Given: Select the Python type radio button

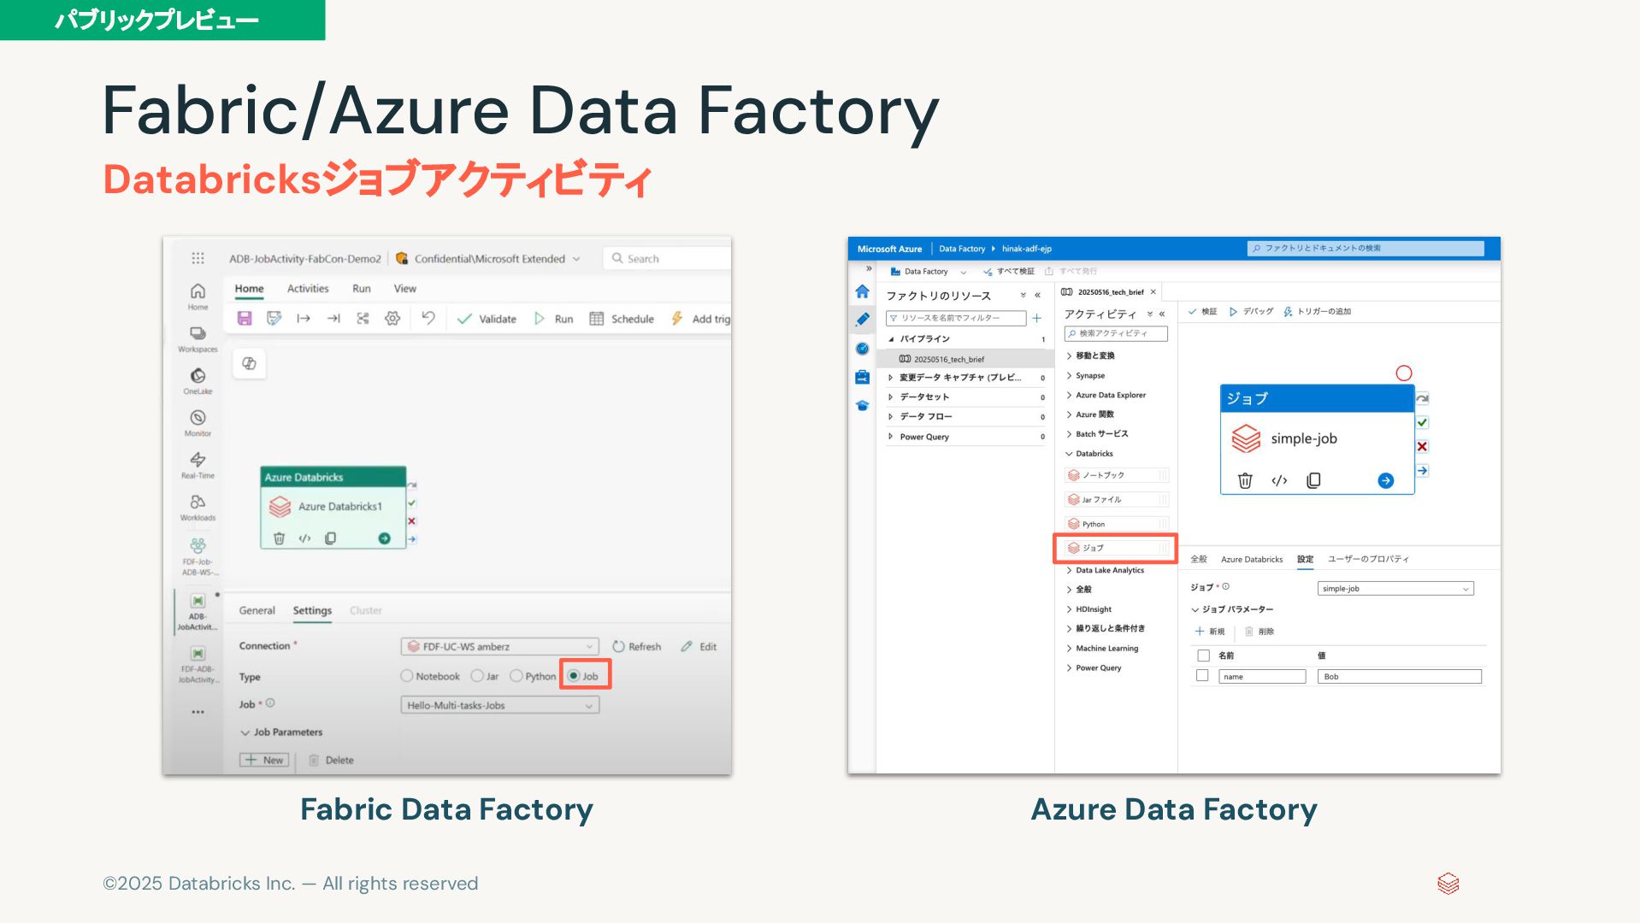Looking at the screenshot, I should coord(516,676).
